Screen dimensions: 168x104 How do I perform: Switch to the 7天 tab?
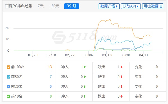click(x=41, y=6)
